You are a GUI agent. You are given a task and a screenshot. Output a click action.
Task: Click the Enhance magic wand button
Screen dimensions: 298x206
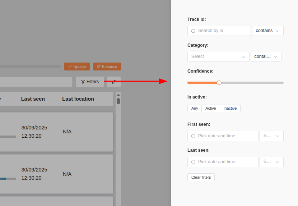(107, 67)
